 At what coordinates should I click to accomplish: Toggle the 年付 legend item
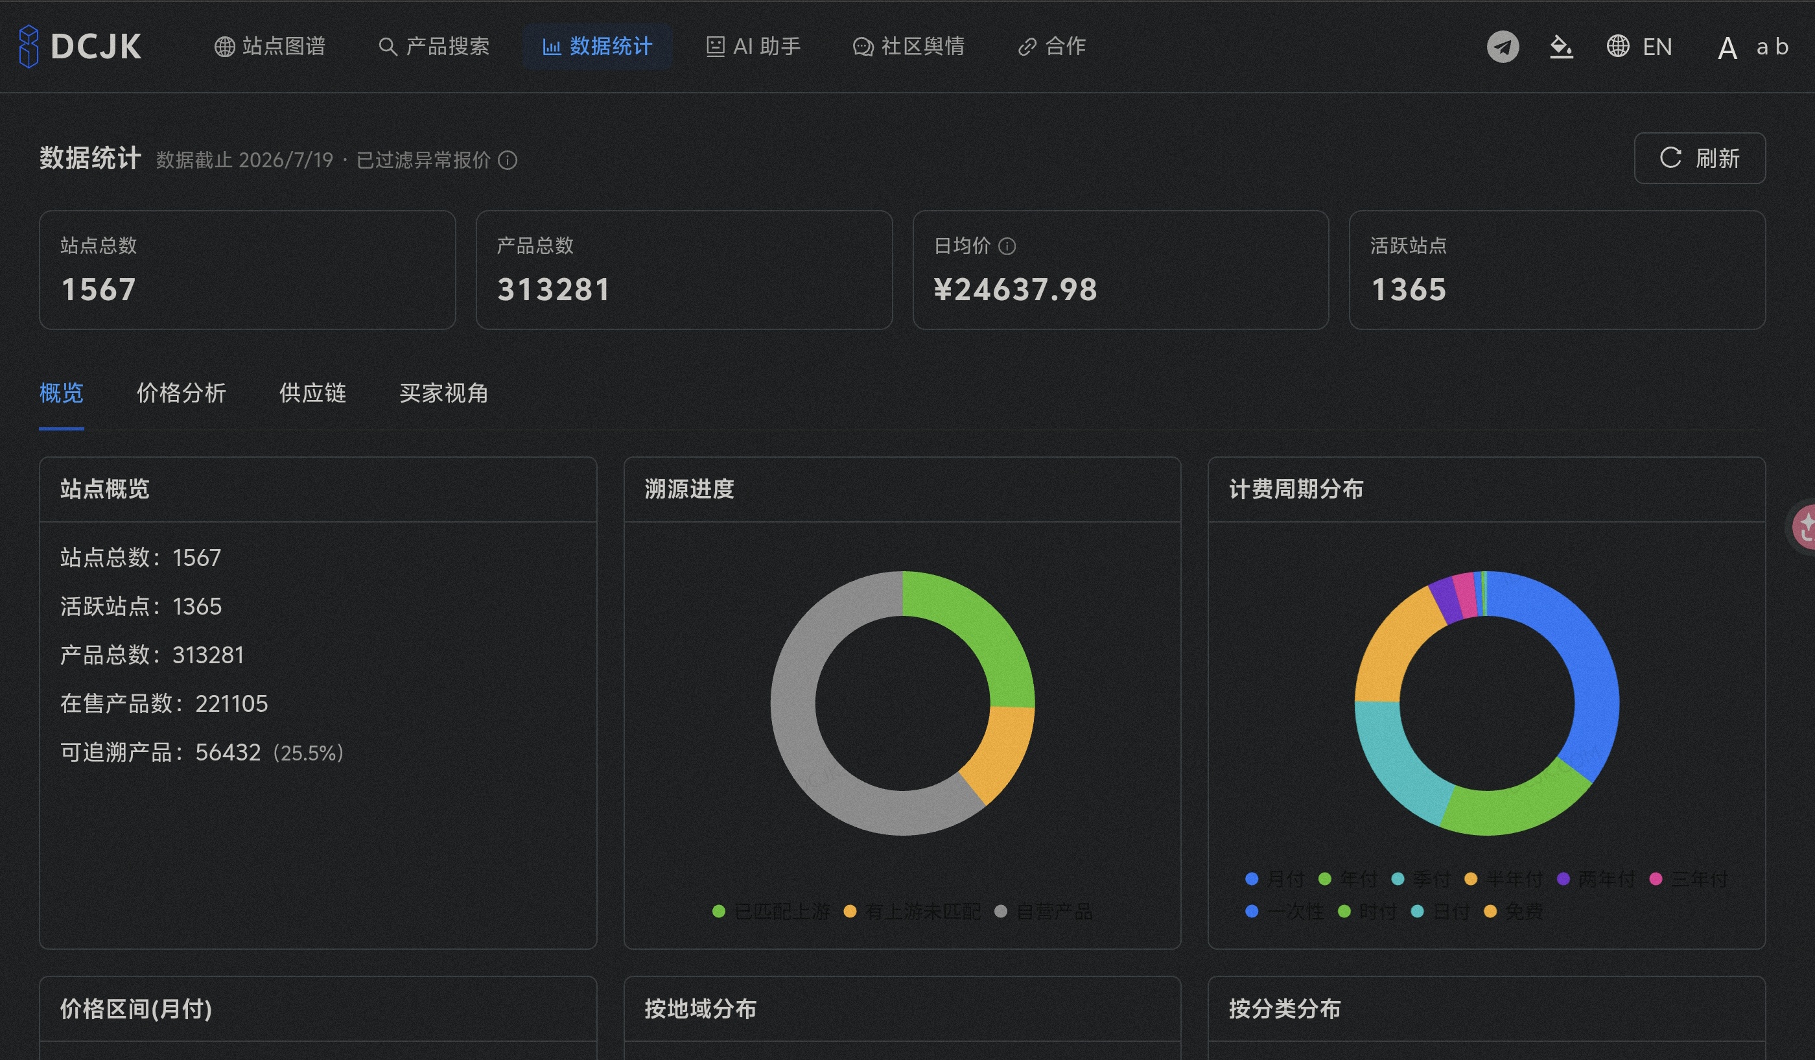pyautogui.click(x=1348, y=879)
